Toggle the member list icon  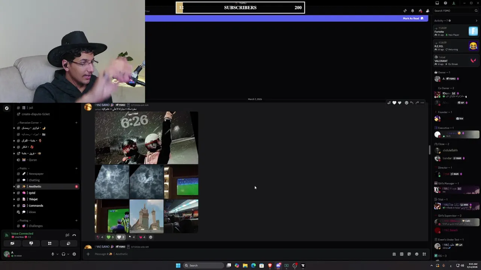click(x=428, y=11)
